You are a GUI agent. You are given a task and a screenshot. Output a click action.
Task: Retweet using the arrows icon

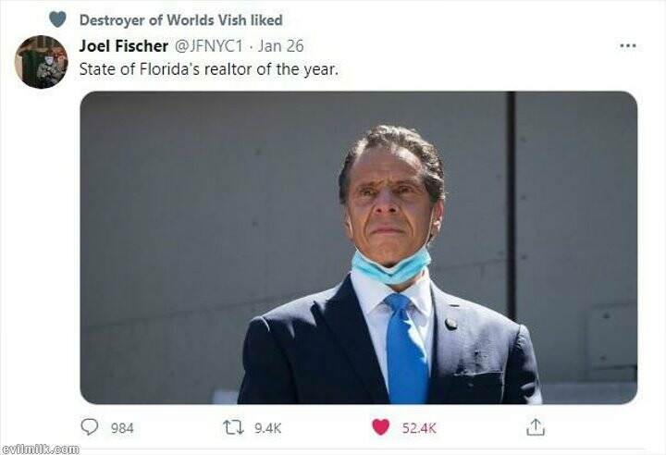pyautogui.click(x=234, y=427)
